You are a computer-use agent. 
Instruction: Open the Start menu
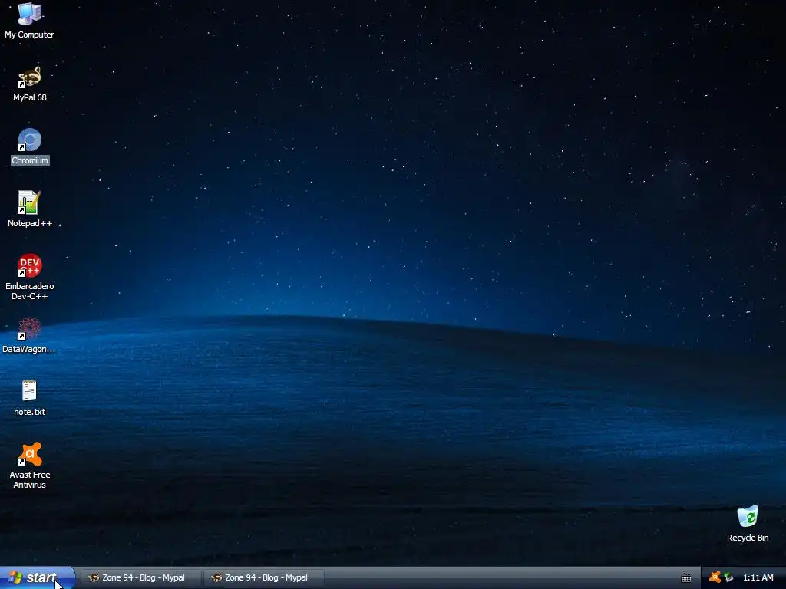(38, 577)
